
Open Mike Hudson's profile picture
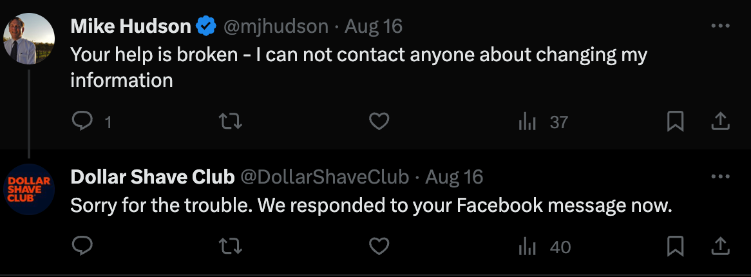pyautogui.click(x=29, y=39)
